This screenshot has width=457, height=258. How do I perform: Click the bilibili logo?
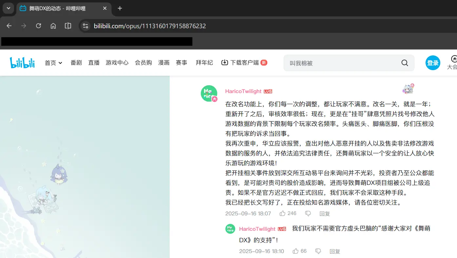tap(22, 63)
